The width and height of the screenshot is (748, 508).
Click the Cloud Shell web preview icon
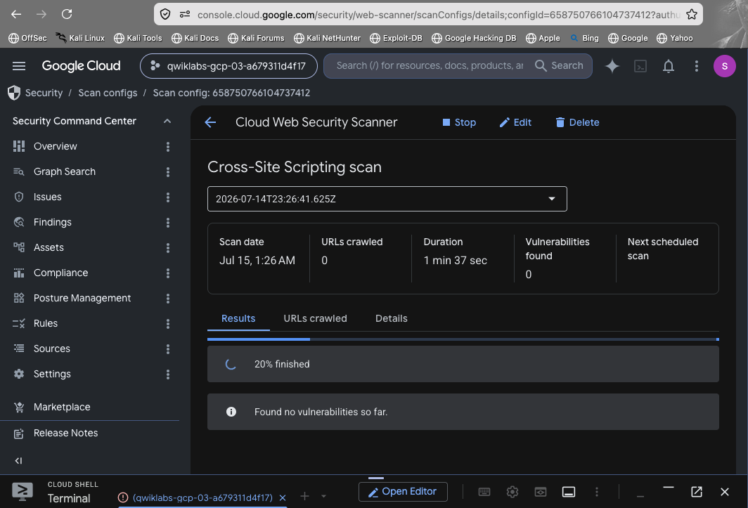[x=541, y=492]
